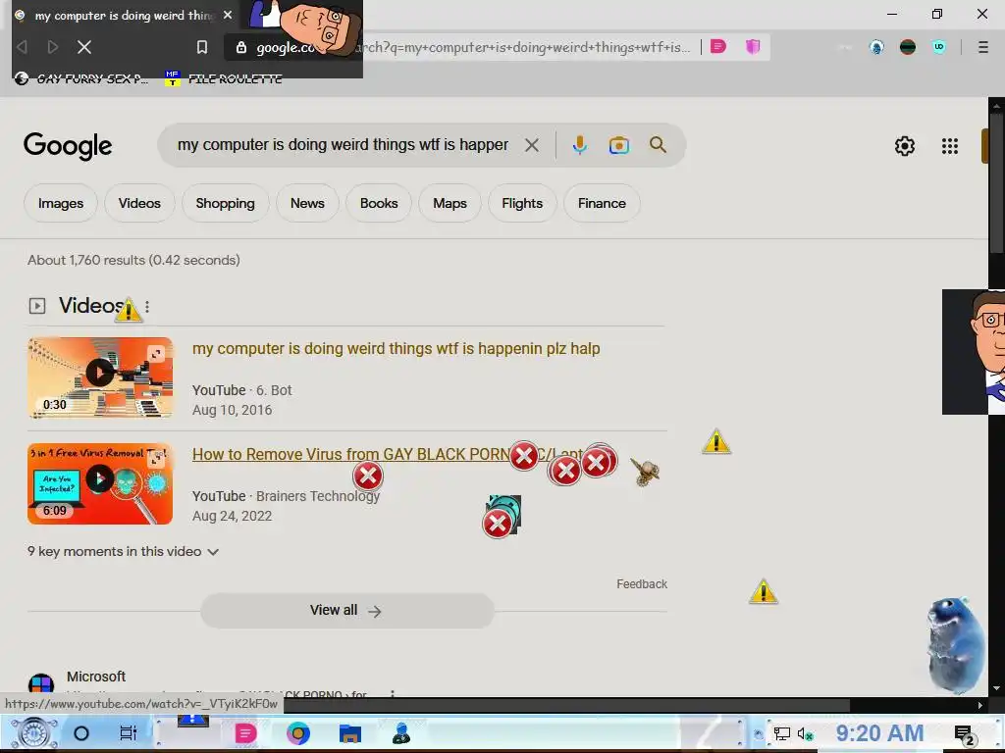Open the round browser icon in the taskbar

pyautogui.click(x=298, y=733)
